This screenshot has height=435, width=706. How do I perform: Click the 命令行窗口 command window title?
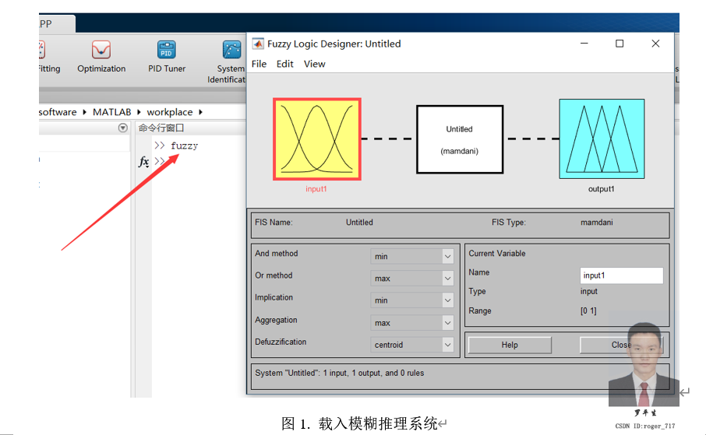pyautogui.click(x=161, y=128)
